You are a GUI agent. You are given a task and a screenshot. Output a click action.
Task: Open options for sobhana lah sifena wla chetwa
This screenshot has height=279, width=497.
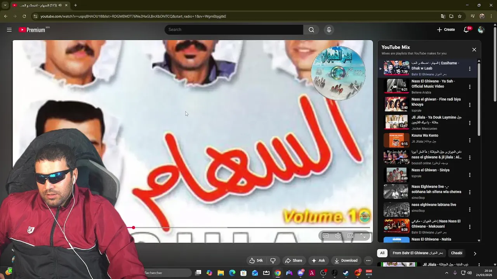(x=469, y=192)
